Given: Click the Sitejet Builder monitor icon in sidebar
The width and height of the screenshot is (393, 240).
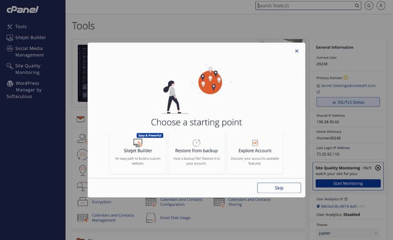Looking at the screenshot, I should pyautogui.click(x=10, y=37).
